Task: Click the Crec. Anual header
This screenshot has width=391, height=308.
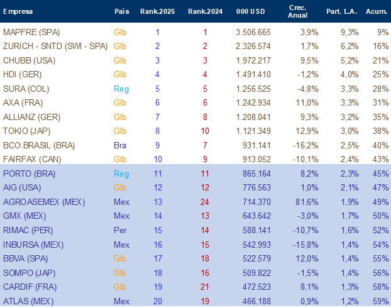Action: click(297, 11)
